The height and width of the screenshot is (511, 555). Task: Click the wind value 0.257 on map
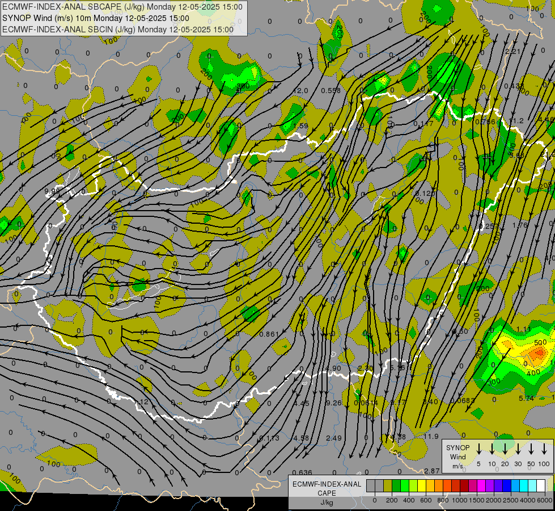489,226
